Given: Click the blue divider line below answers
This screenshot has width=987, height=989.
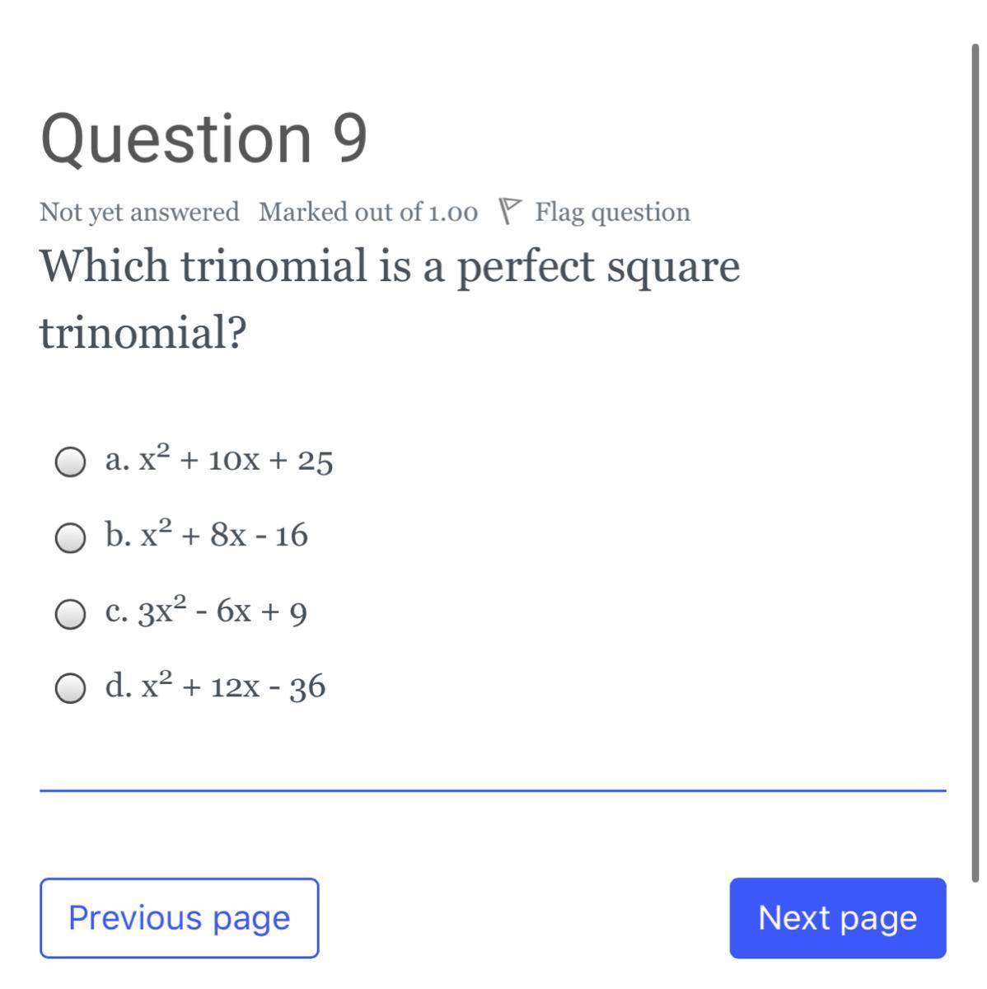Looking at the screenshot, I should (x=493, y=790).
